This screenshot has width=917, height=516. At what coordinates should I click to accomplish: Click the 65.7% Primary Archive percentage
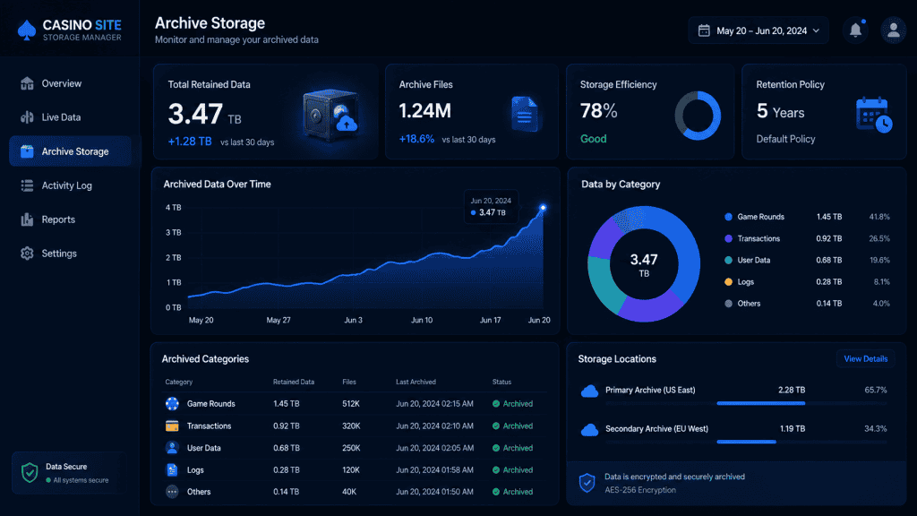pyautogui.click(x=876, y=391)
